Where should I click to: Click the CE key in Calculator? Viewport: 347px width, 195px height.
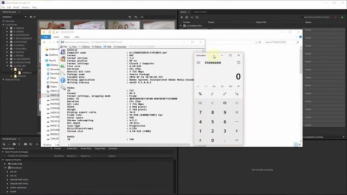coord(200,103)
